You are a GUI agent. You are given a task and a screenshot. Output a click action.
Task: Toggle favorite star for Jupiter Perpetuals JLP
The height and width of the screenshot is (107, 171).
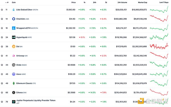point(2,102)
